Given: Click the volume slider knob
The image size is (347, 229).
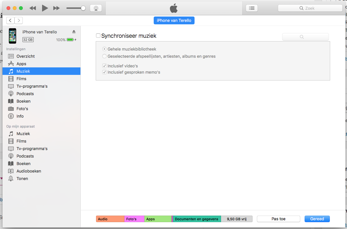Looking at the screenshot, I should coord(83,8).
